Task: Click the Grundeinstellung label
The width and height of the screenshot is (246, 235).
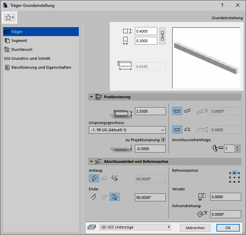Action: tap(227, 18)
